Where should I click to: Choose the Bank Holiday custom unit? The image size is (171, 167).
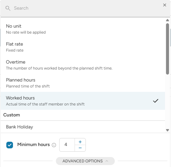(83, 127)
